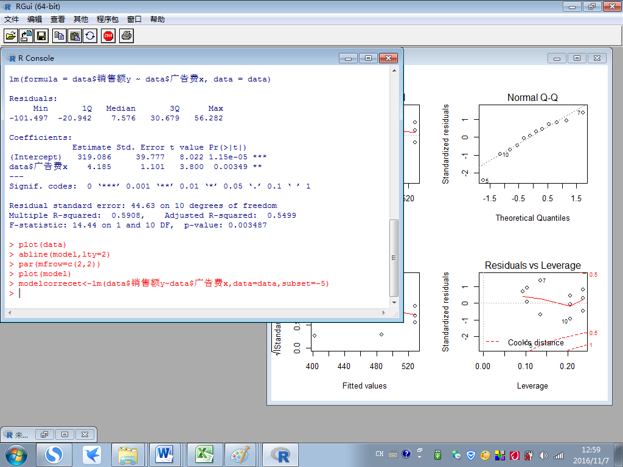Maximize the graphics device window
The height and width of the screenshot is (467, 623).
(577, 58)
